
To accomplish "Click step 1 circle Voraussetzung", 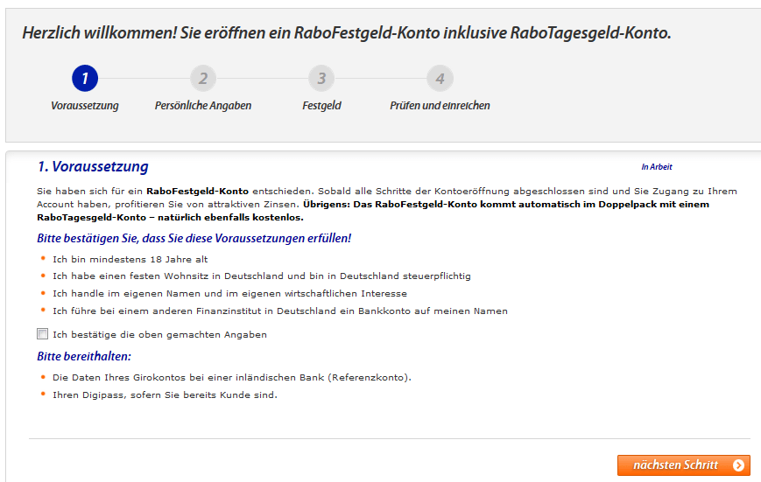I will click(85, 78).
